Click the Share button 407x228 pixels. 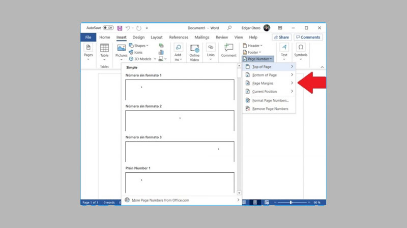[x=281, y=37]
